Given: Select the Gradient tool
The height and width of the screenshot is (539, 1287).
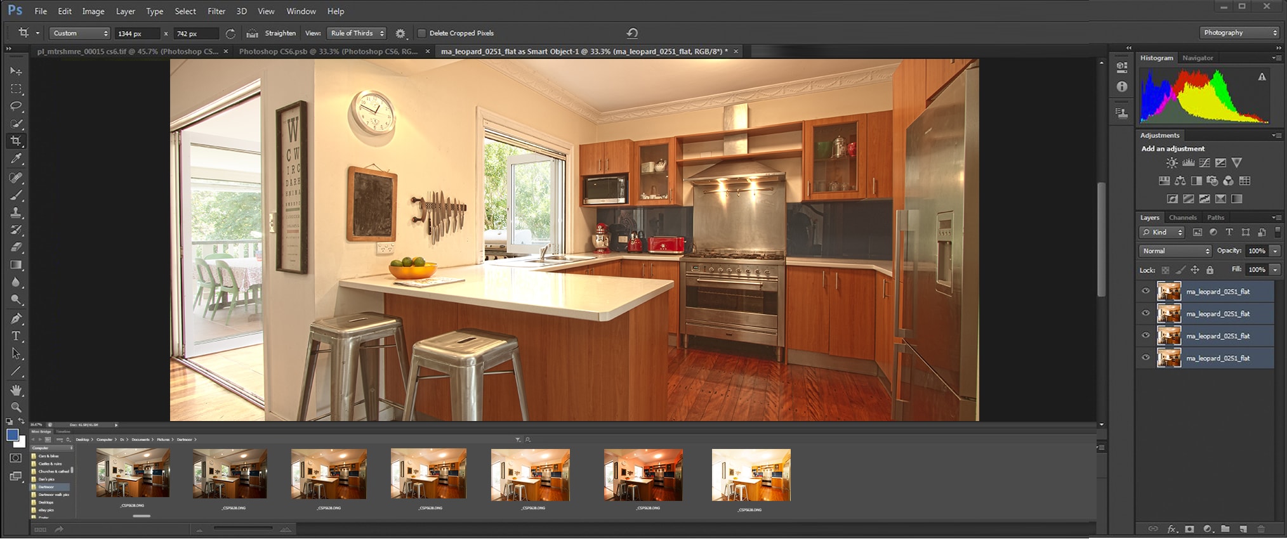Looking at the screenshot, I should click(16, 265).
